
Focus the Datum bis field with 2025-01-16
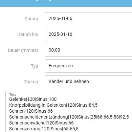tap(88, 34)
